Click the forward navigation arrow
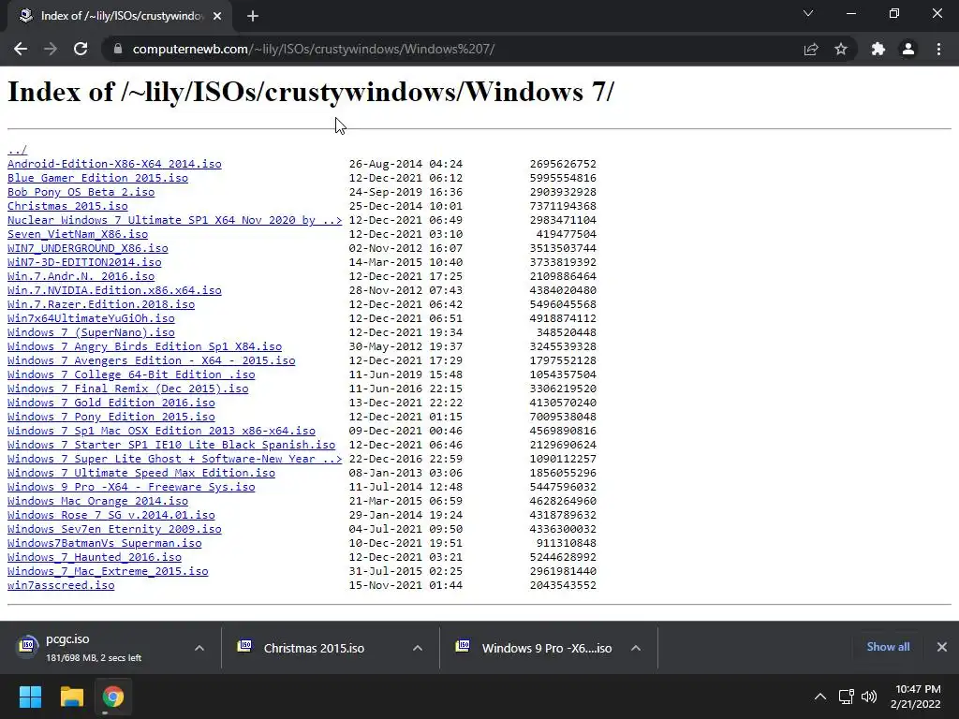This screenshot has width=959, height=719. click(x=51, y=49)
